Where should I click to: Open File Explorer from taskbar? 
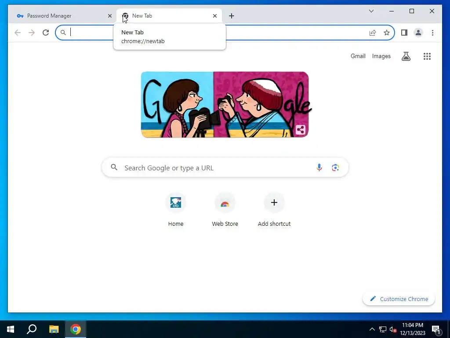click(x=54, y=329)
